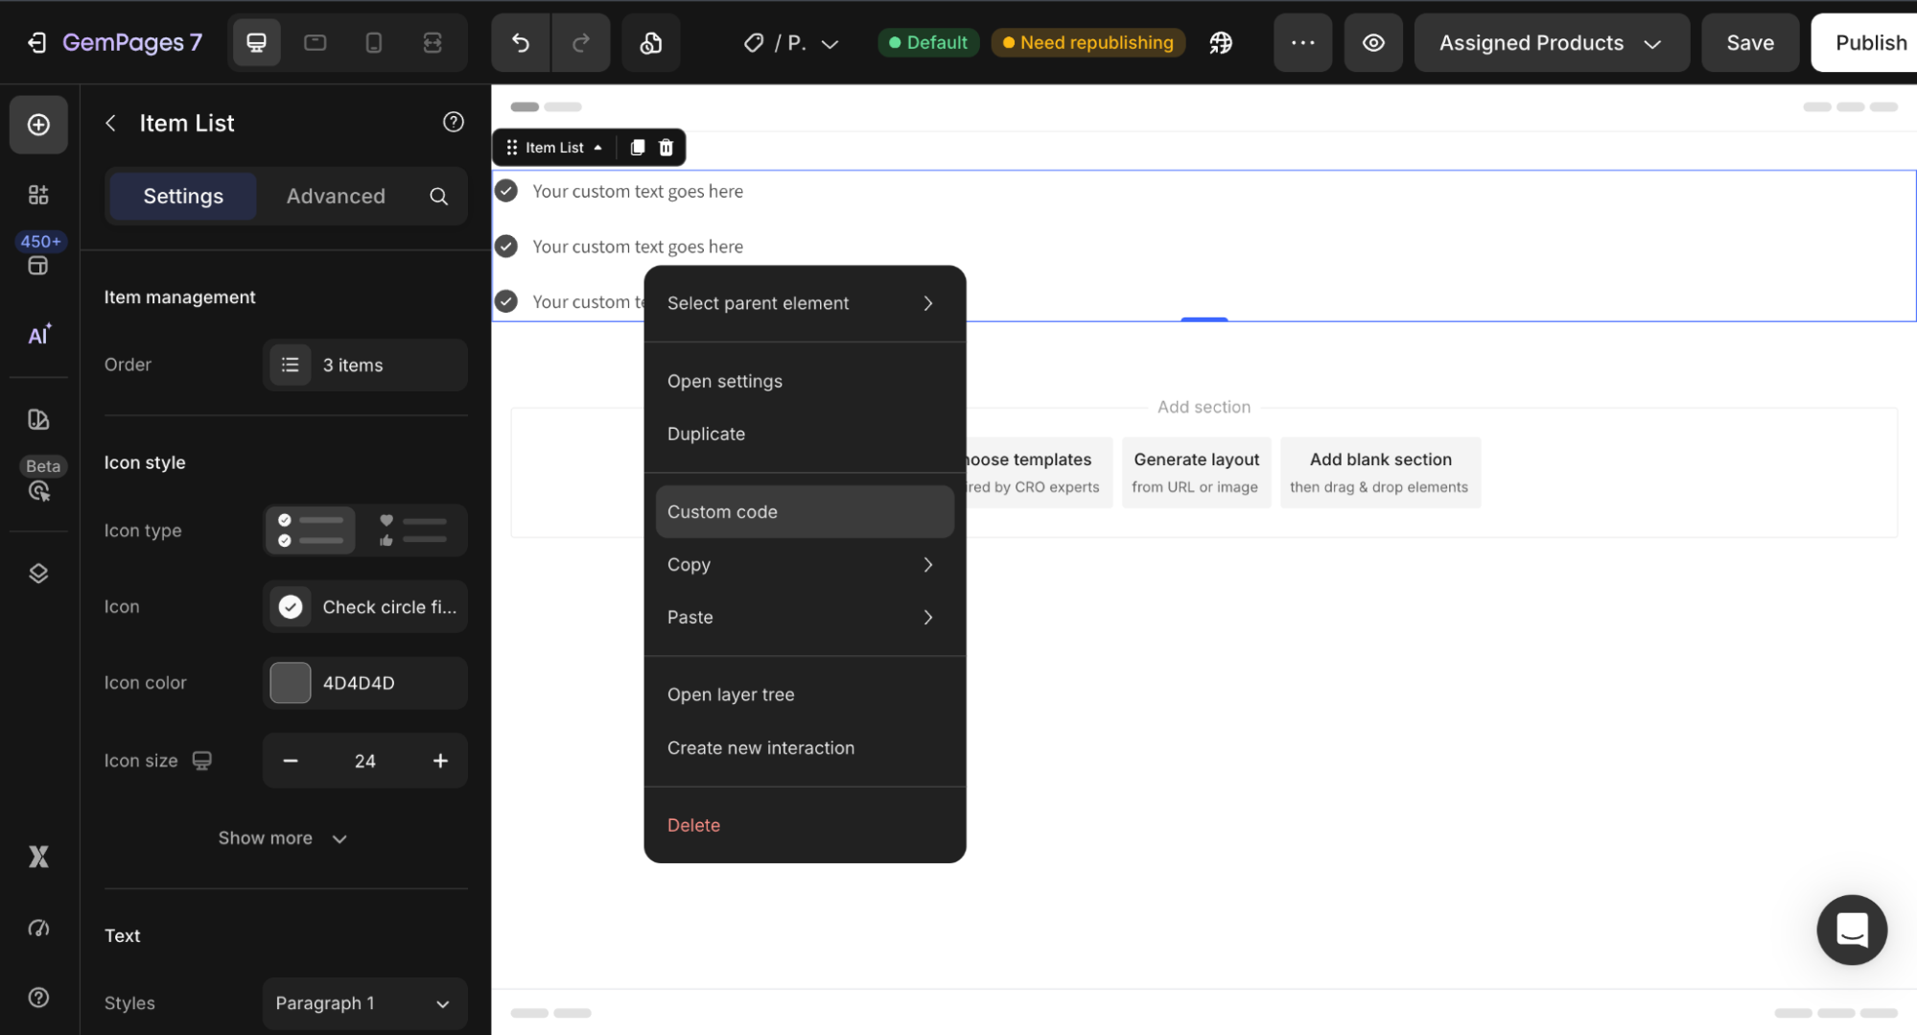Expand Select parent element submenu
1917x1035 pixels.
coord(805,303)
